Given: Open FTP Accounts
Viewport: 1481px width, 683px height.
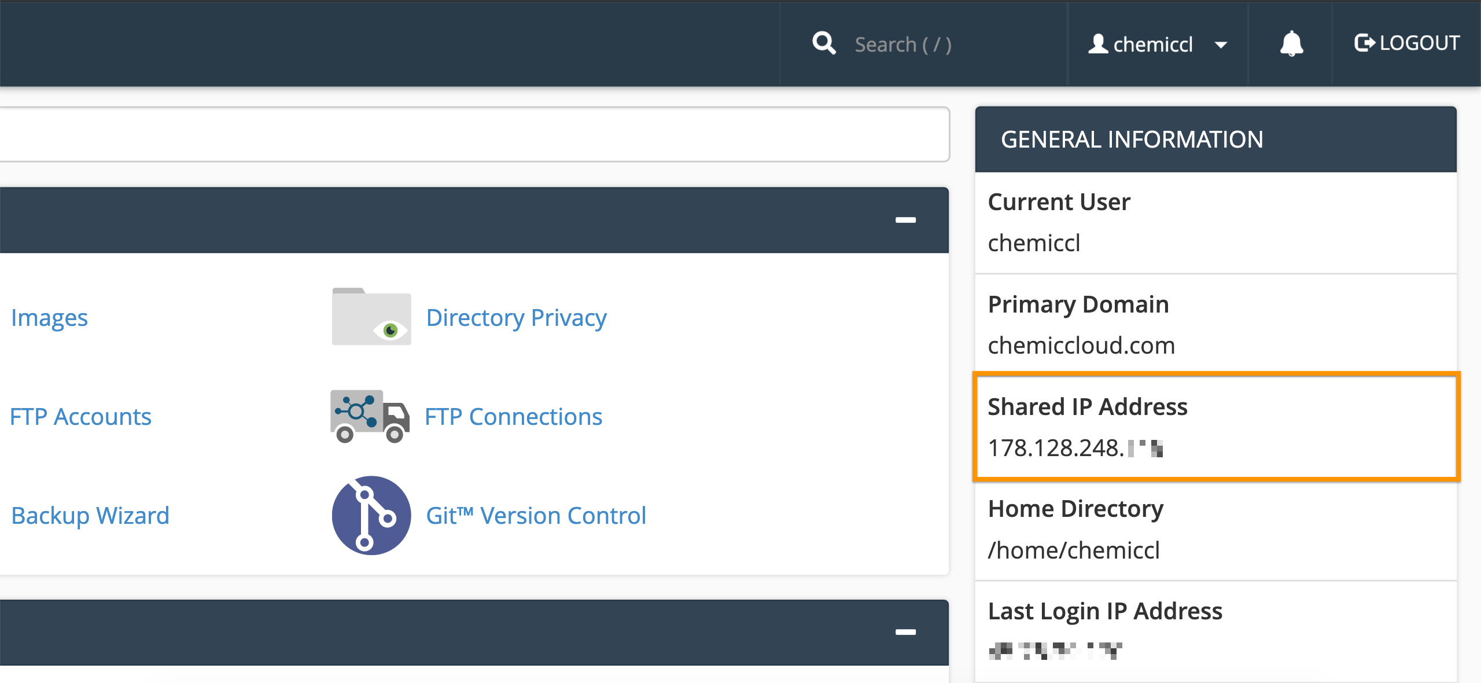Looking at the screenshot, I should pyautogui.click(x=80, y=417).
